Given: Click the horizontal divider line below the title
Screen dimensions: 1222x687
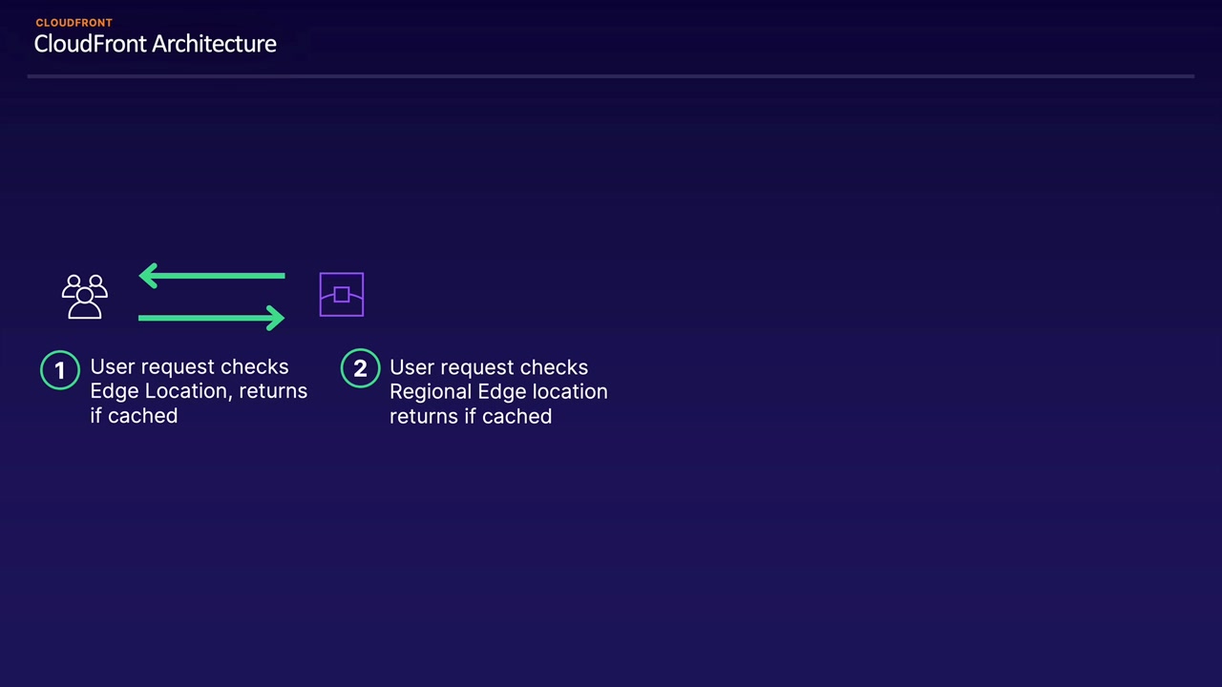Looking at the screenshot, I should point(611,75).
